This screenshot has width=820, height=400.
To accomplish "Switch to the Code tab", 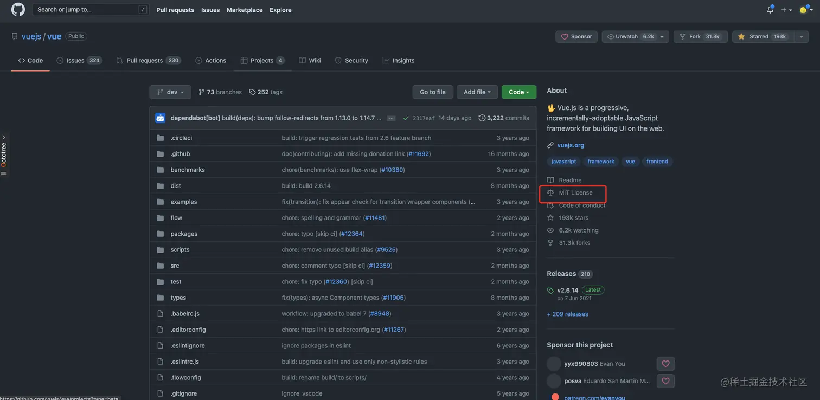I will 30,60.
